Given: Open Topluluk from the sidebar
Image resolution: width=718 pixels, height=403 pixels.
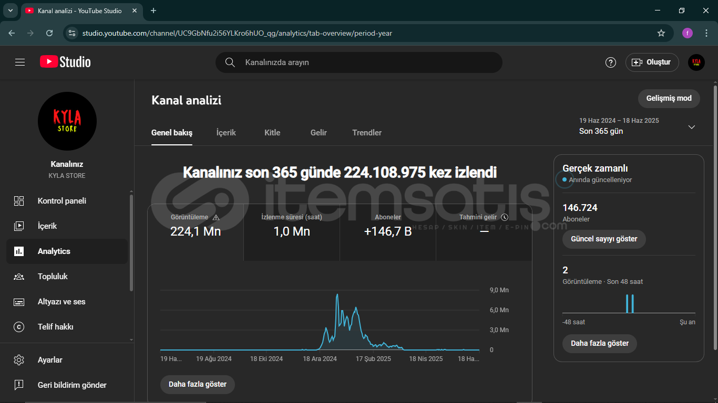Looking at the screenshot, I should click(67, 277).
